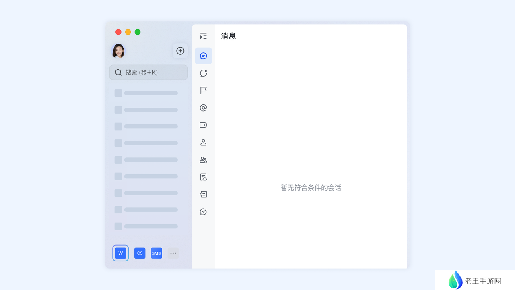Click the plus button to create new
The height and width of the screenshot is (290, 515).
click(x=180, y=51)
